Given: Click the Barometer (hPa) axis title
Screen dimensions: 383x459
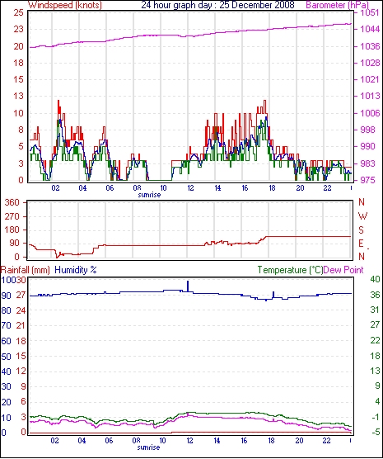Looking at the screenshot, I should click(337, 5).
